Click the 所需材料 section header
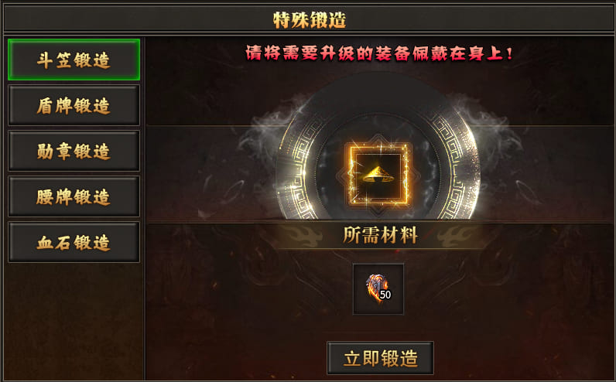616x382 pixels. coord(380,235)
